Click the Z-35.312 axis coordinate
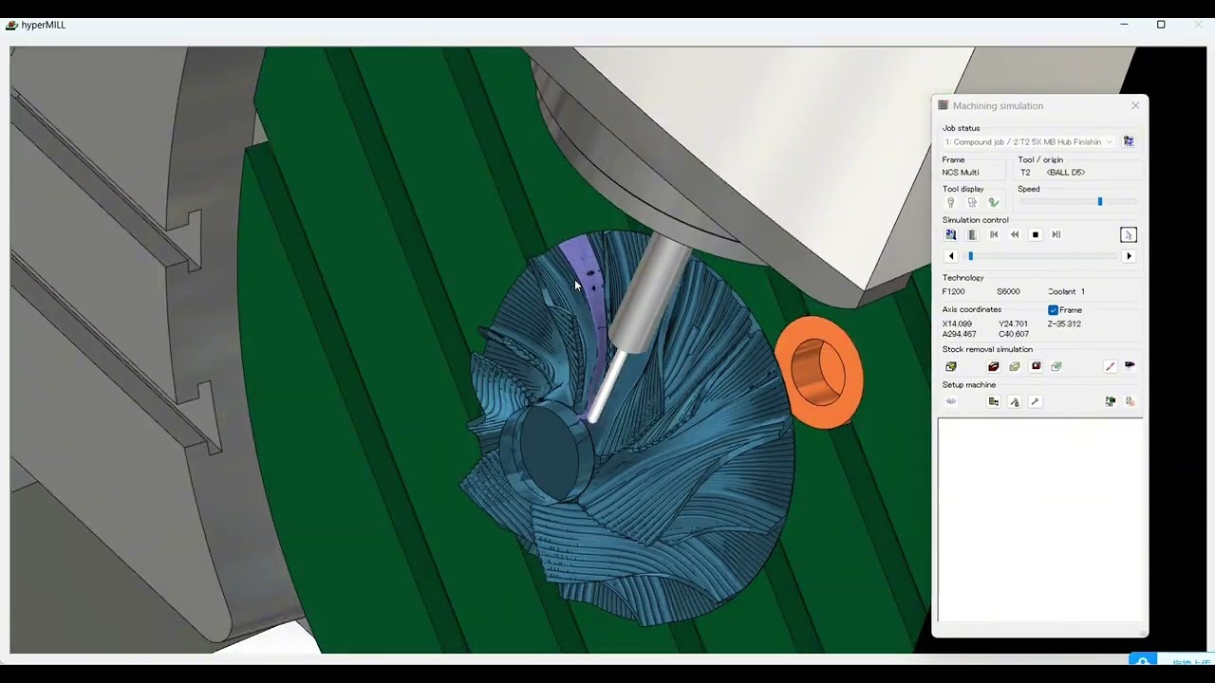Image resolution: width=1215 pixels, height=683 pixels. 1065,324
